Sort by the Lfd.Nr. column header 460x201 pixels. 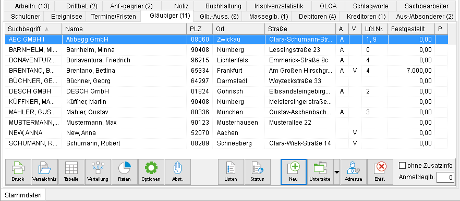(x=374, y=29)
